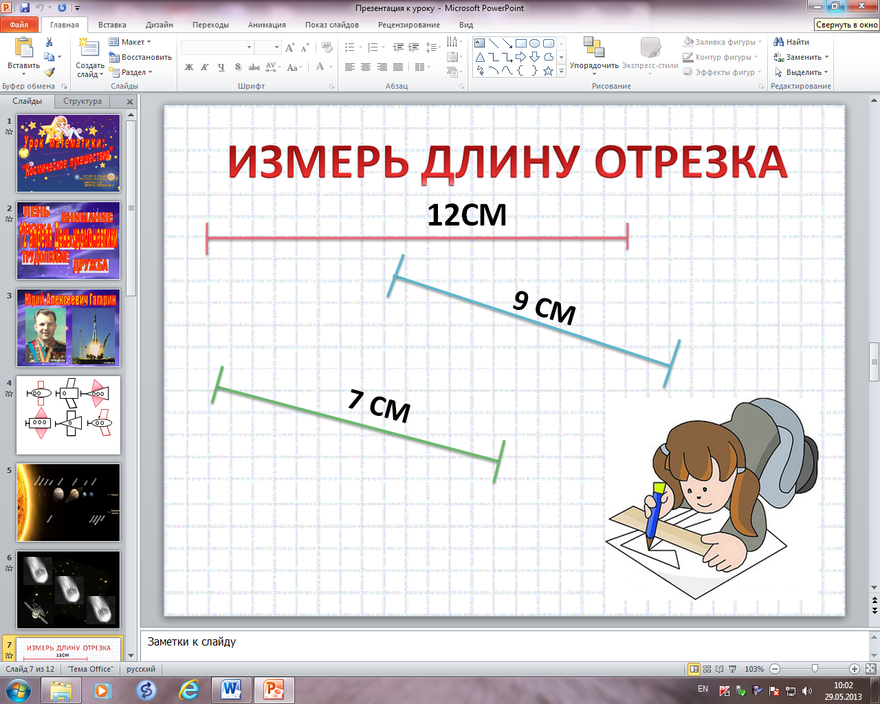880x704 pixels.
Task: Click the Increase list level icon
Action: pyautogui.click(x=414, y=47)
